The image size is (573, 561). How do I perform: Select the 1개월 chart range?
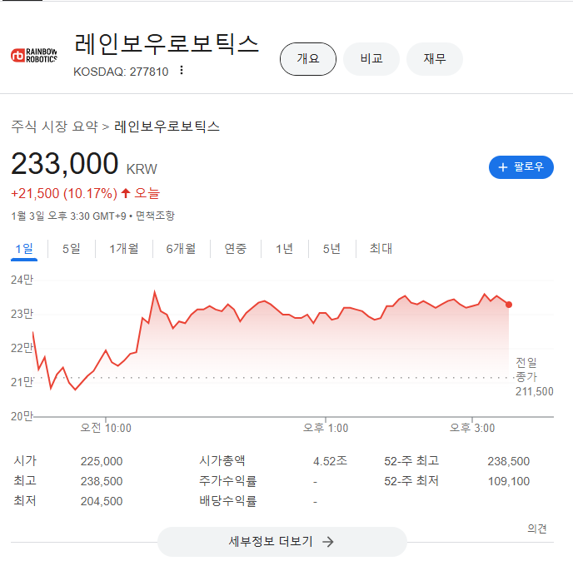[x=124, y=249]
